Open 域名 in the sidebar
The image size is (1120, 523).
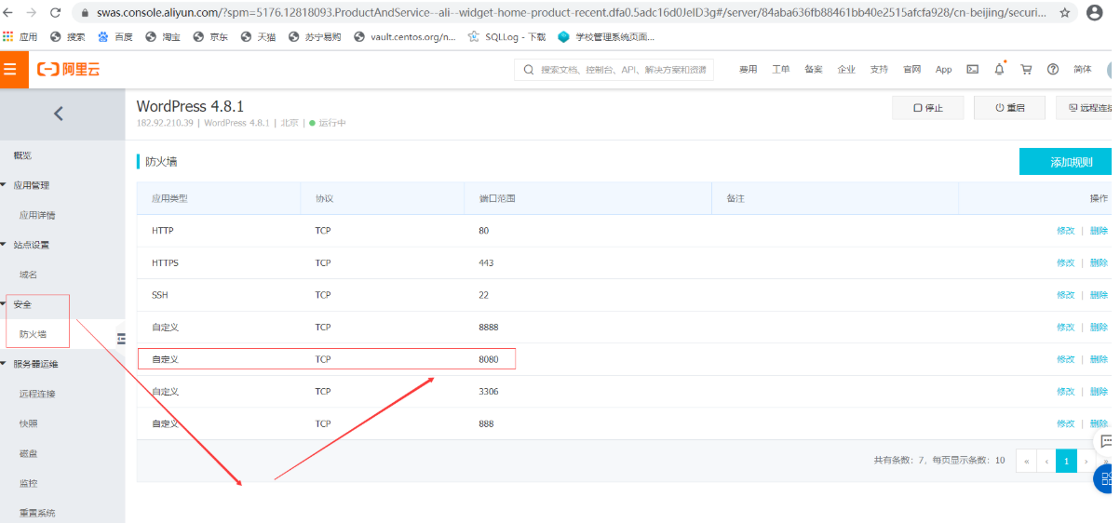28,275
